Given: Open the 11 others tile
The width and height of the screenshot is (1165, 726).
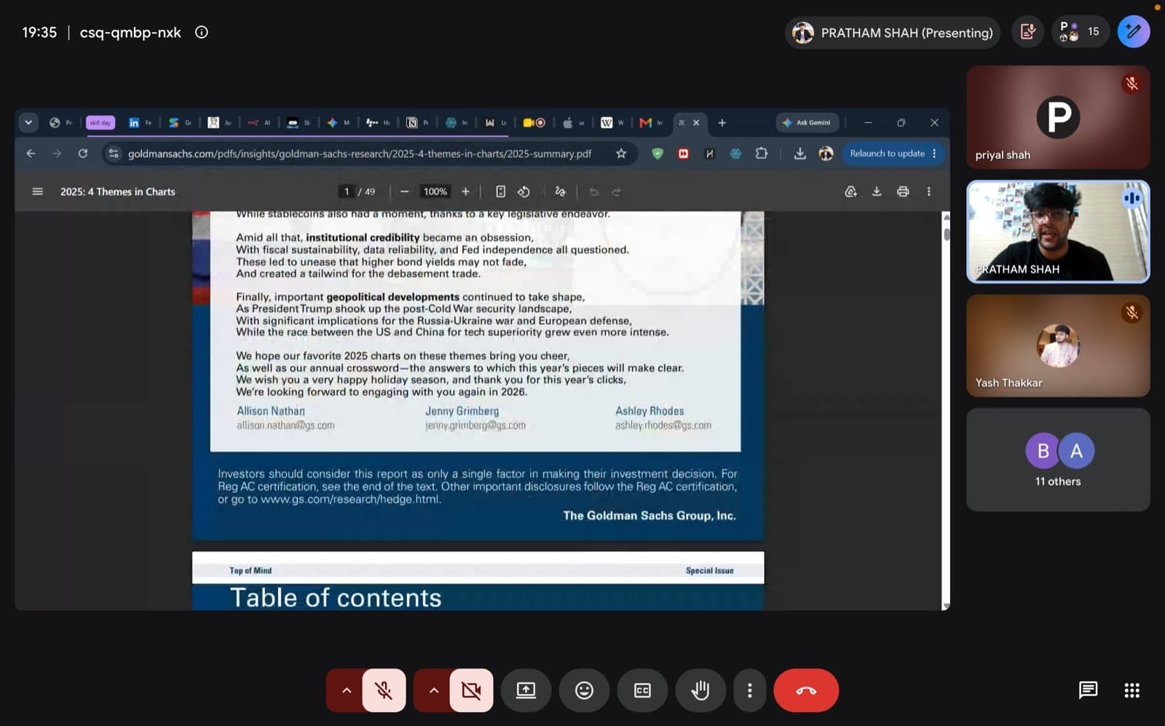Looking at the screenshot, I should (x=1058, y=460).
